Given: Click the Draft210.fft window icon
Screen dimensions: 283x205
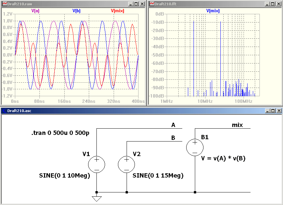Looking at the screenshot, I should tap(151, 4).
